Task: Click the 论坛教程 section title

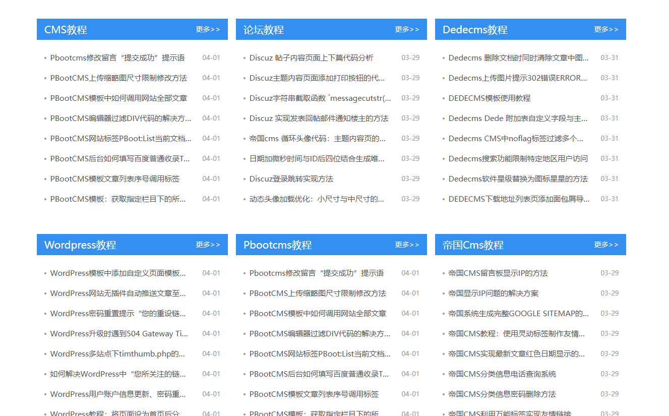Action: 264,30
